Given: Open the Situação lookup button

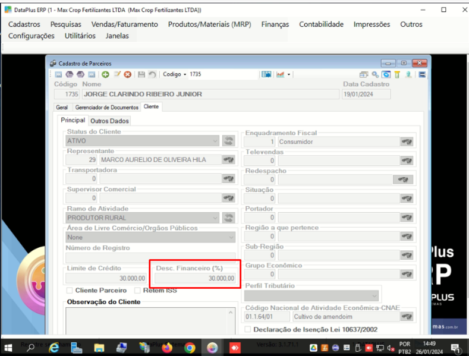Looking at the screenshot, I should point(407,199).
